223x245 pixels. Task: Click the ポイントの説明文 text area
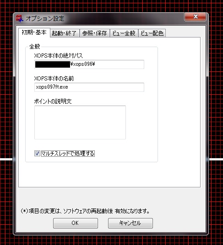[80, 122]
